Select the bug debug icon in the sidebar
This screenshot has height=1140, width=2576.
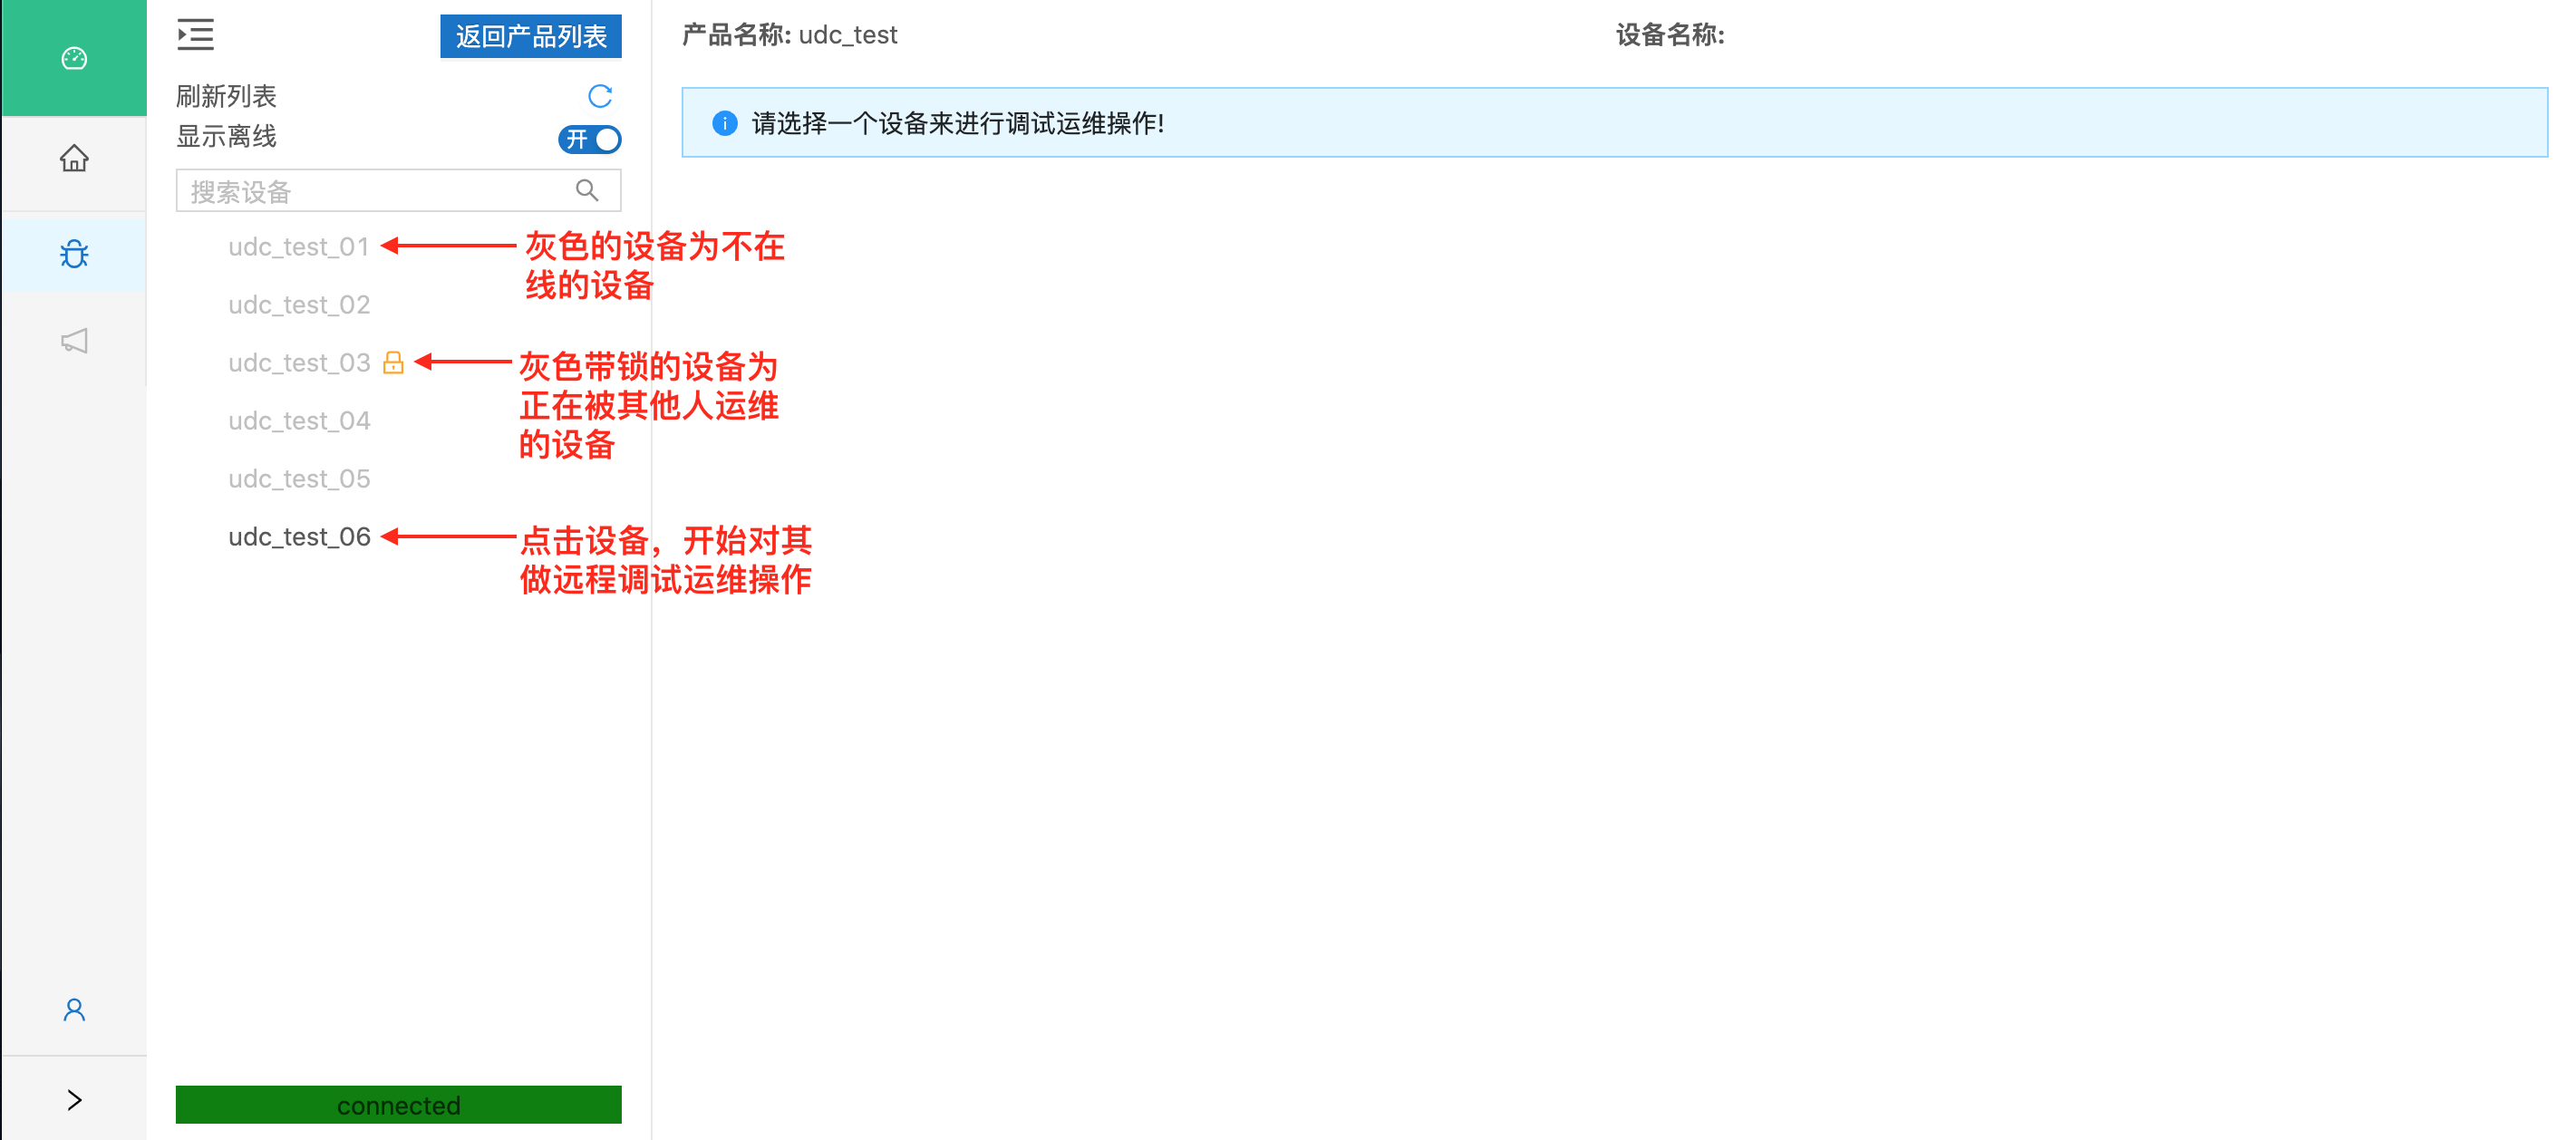74,254
